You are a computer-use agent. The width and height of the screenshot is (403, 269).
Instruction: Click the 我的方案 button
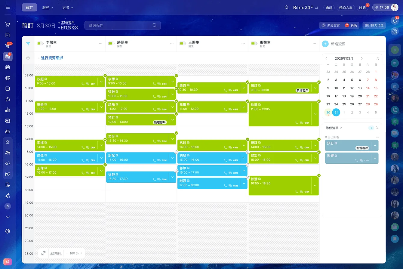click(346, 8)
